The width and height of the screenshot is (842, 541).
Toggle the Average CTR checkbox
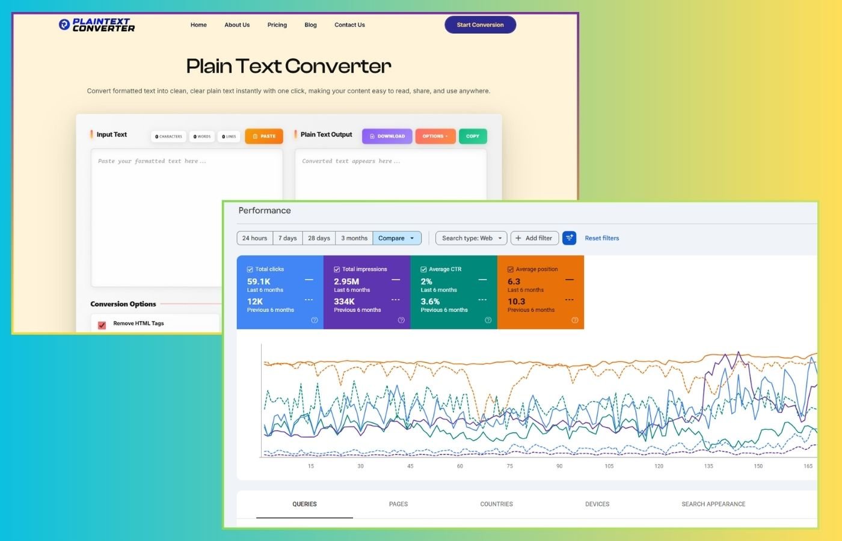click(x=423, y=269)
